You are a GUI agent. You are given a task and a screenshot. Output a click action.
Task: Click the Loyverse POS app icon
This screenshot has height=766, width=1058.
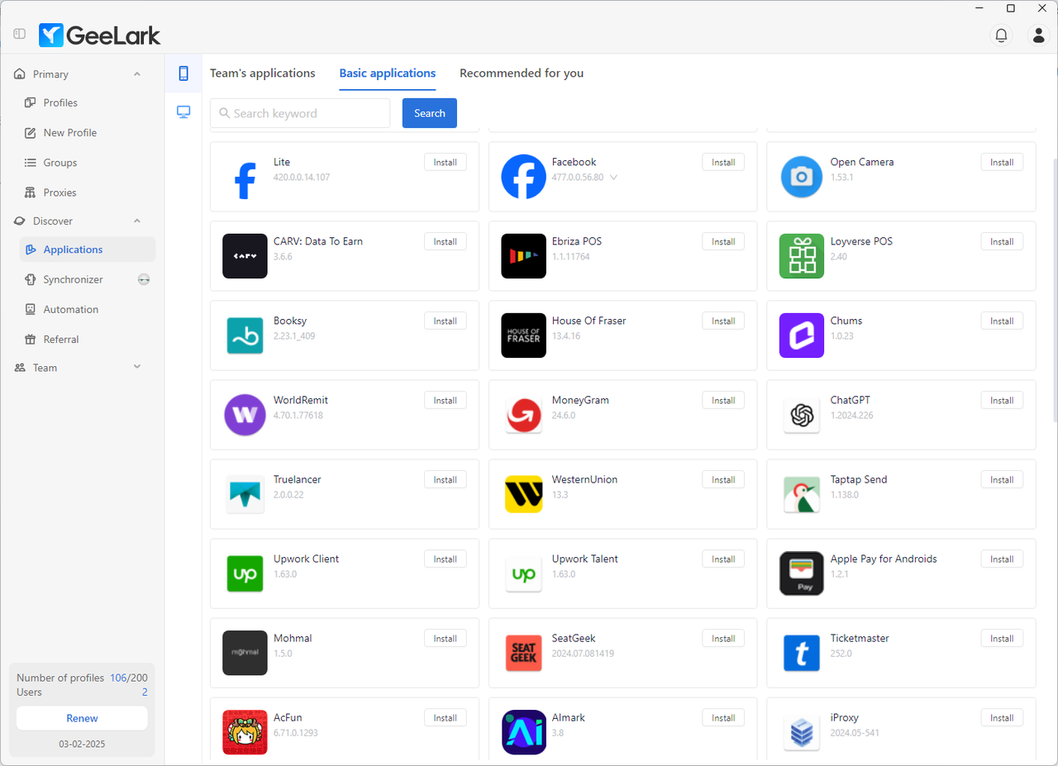click(802, 256)
